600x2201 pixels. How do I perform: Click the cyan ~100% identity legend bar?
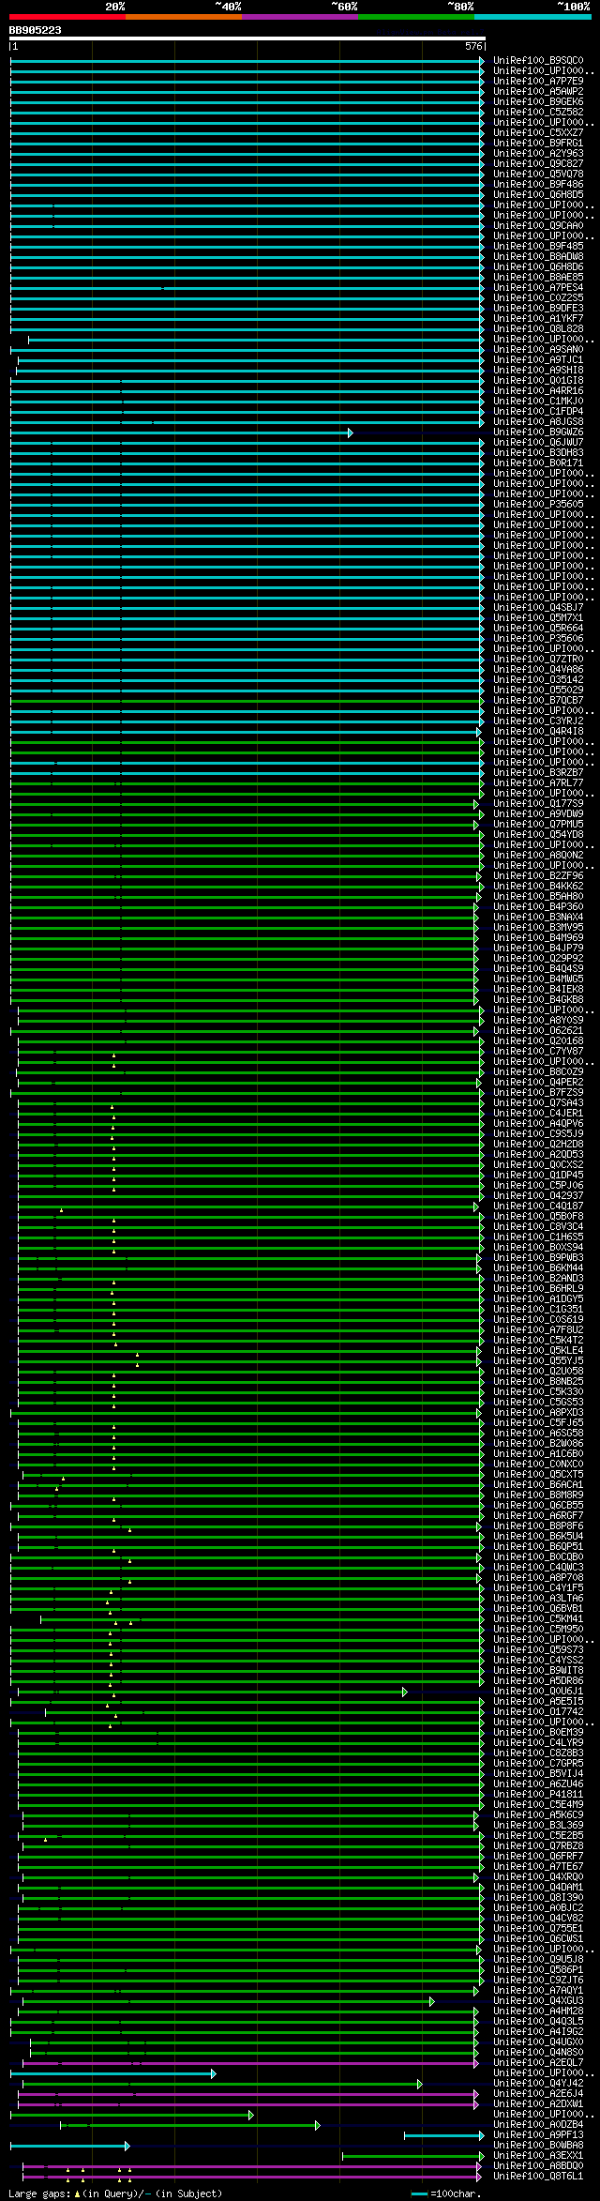click(x=532, y=17)
